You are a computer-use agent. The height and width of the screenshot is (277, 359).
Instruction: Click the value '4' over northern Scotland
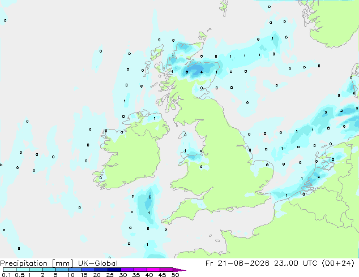coord(202,72)
